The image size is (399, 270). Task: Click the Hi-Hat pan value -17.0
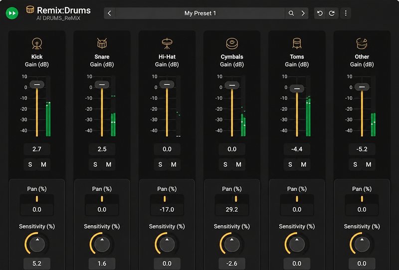point(167,210)
